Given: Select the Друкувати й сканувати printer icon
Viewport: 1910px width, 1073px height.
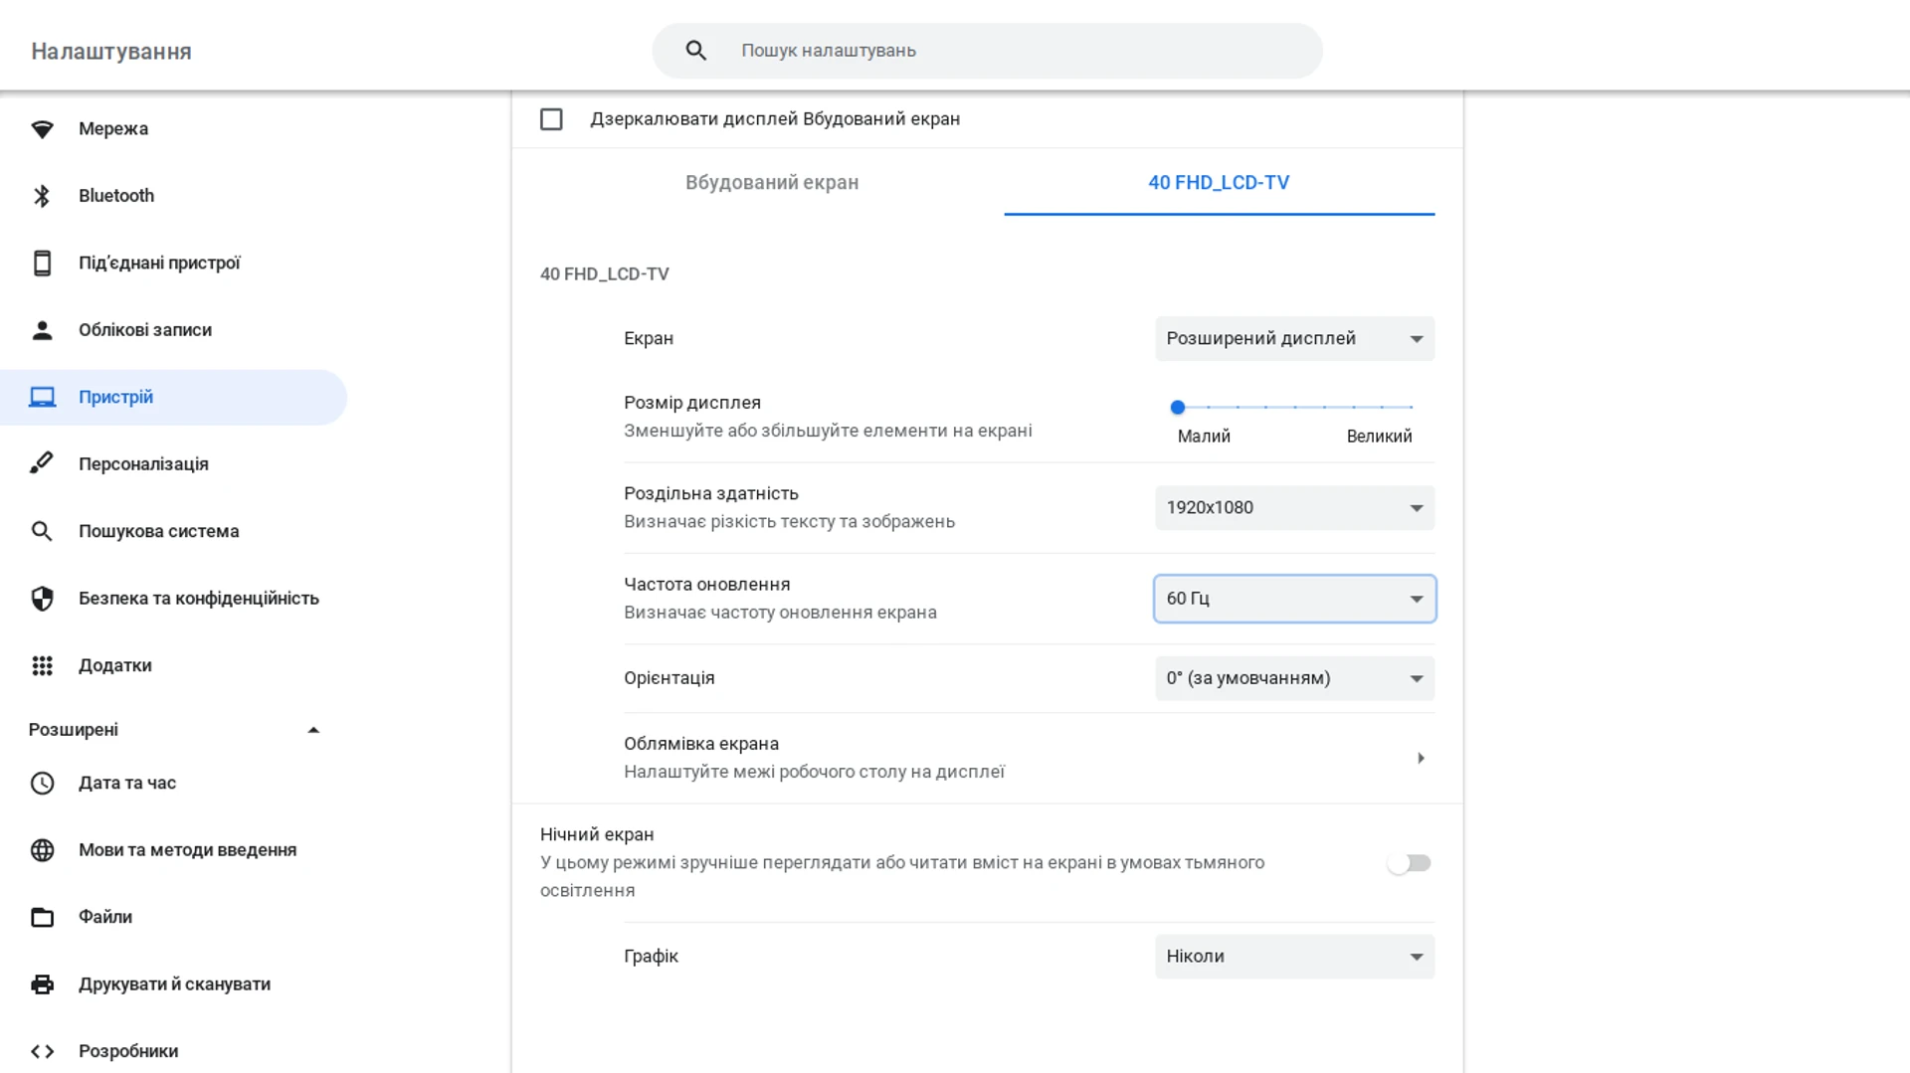Looking at the screenshot, I should click(x=42, y=984).
